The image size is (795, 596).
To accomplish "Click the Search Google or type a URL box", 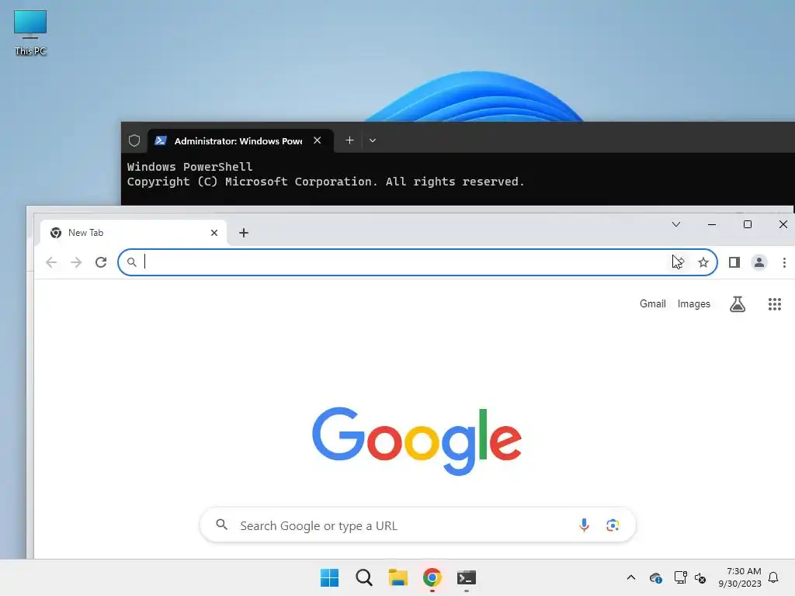I will [418, 525].
